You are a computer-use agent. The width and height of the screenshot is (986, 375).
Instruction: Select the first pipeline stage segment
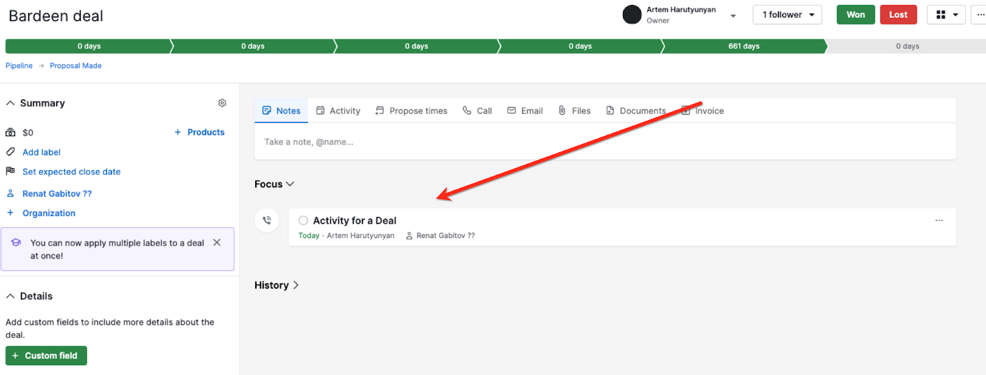88,46
